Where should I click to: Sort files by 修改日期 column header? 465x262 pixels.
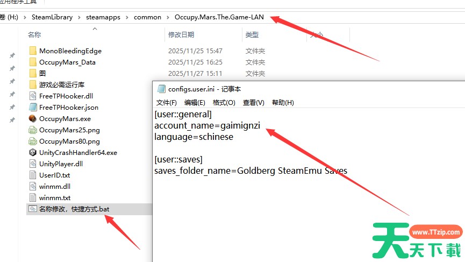click(181, 35)
